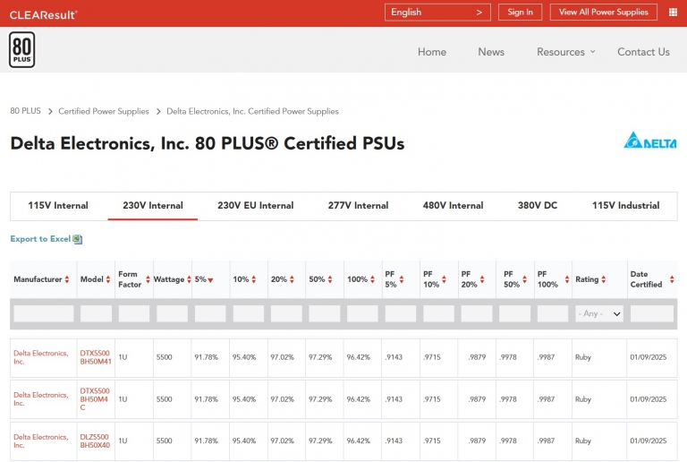Click the Delta company logo
687x462 pixels.
click(x=650, y=141)
